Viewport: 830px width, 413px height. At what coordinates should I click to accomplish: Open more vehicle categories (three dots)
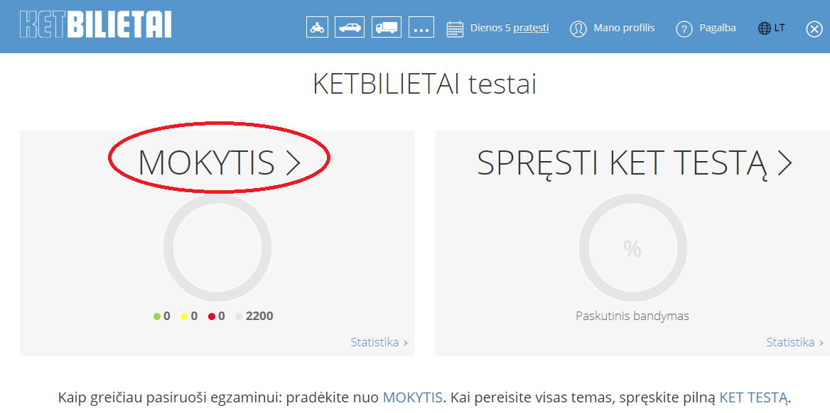click(421, 28)
